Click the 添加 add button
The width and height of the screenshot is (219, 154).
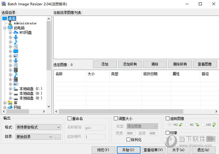click(105, 64)
